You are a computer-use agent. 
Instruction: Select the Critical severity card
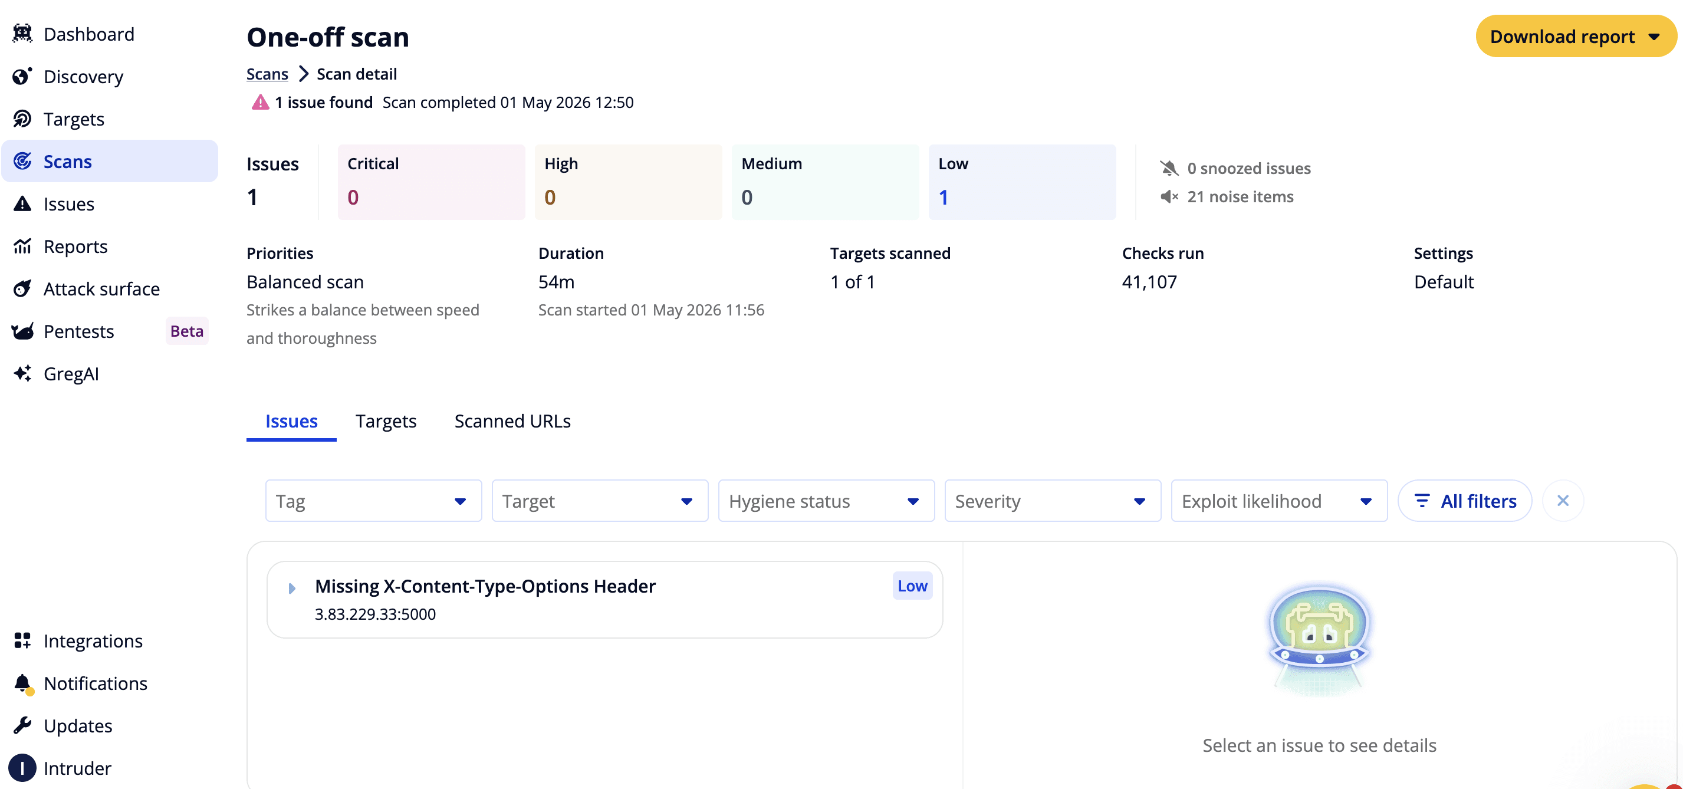click(431, 182)
